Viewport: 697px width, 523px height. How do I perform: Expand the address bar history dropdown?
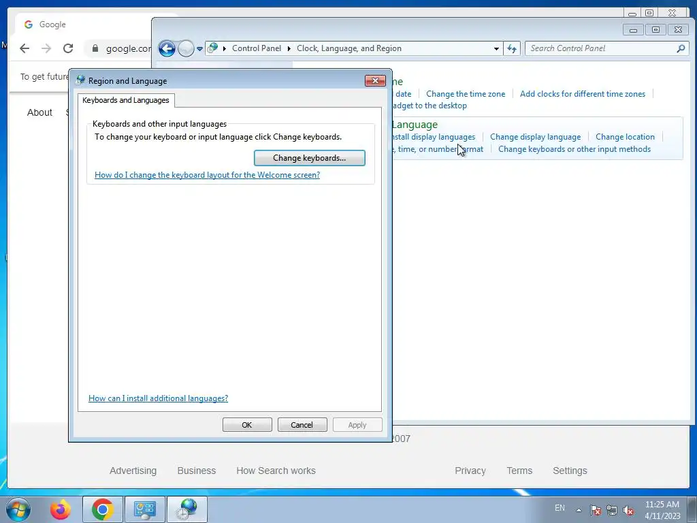coord(496,48)
